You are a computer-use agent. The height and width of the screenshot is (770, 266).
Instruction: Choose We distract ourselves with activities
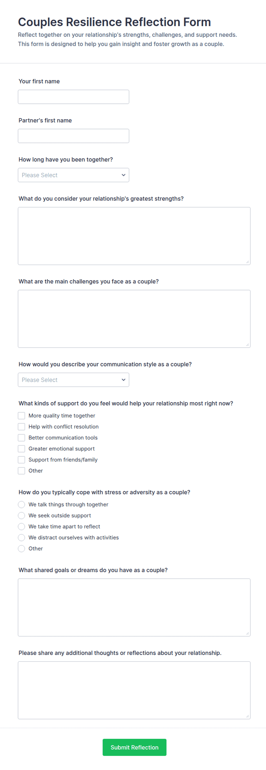click(x=21, y=538)
